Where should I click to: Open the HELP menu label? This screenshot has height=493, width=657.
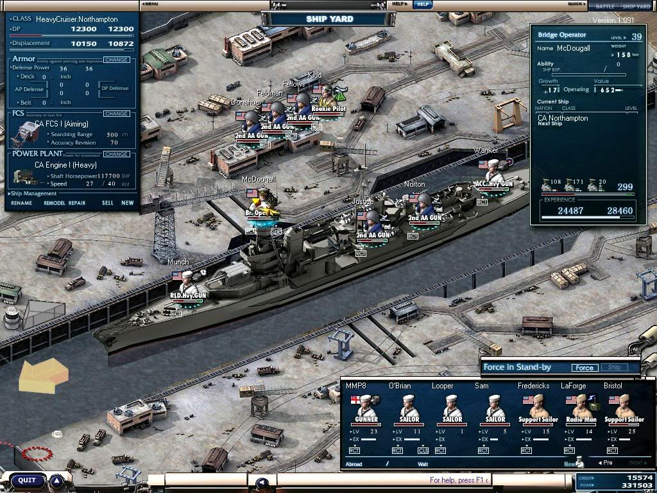coord(399,4)
